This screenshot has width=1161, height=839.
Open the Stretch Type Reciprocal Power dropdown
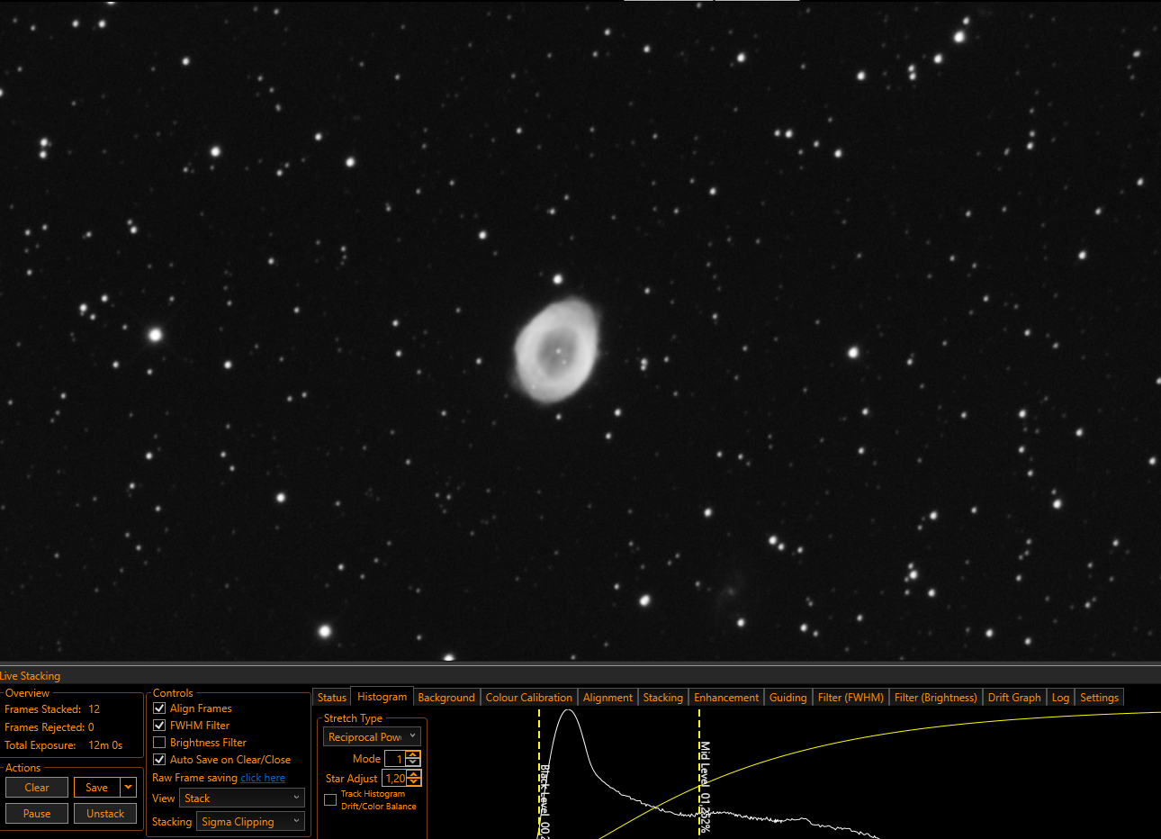pyautogui.click(x=372, y=736)
